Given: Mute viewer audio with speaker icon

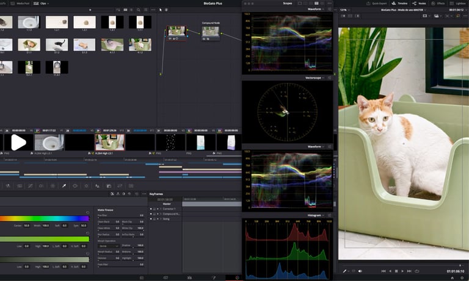Looking at the screenshot, I should [360, 271].
